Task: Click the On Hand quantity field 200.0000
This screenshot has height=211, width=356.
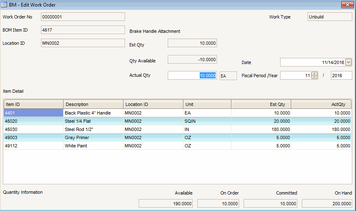Action: click(x=327, y=204)
